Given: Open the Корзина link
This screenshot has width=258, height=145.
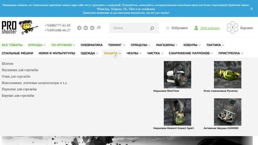Looking at the screenshot, I should (246, 28).
